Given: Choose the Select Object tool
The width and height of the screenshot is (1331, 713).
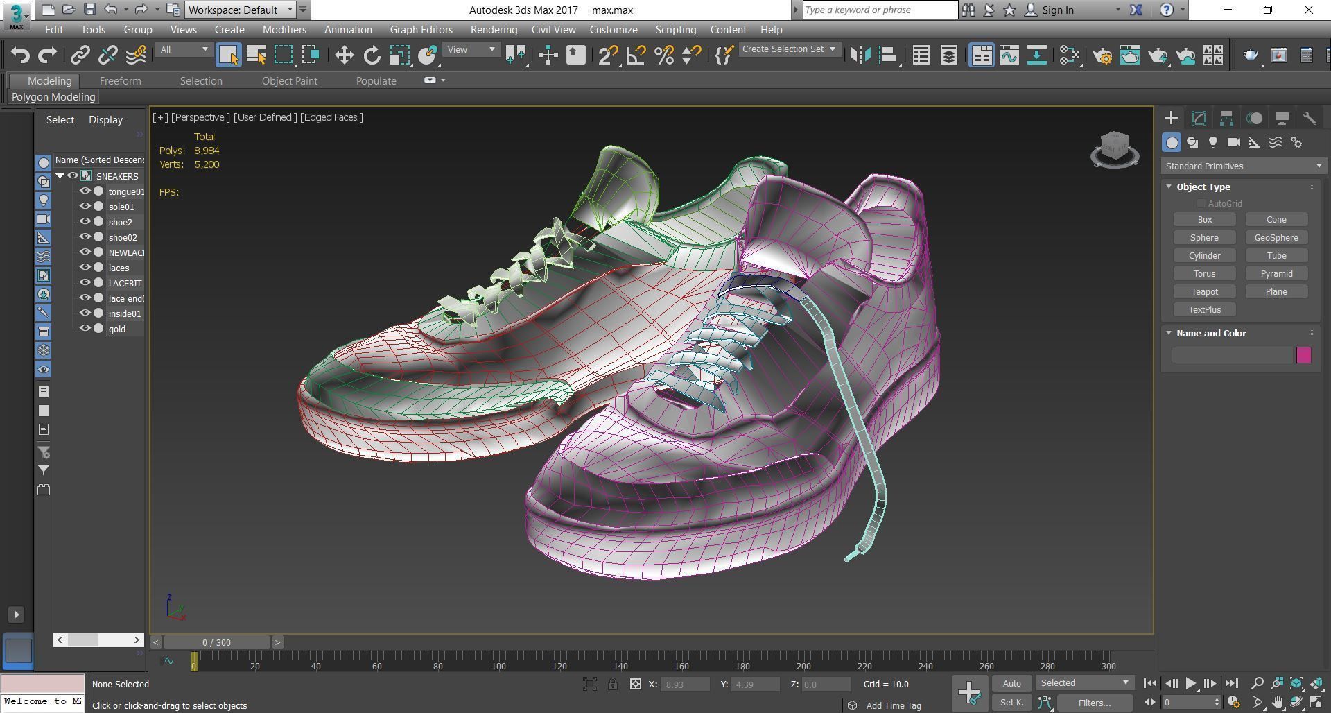Looking at the screenshot, I should click(229, 55).
